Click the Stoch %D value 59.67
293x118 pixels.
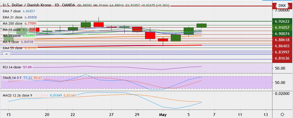click(x=38, y=78)
